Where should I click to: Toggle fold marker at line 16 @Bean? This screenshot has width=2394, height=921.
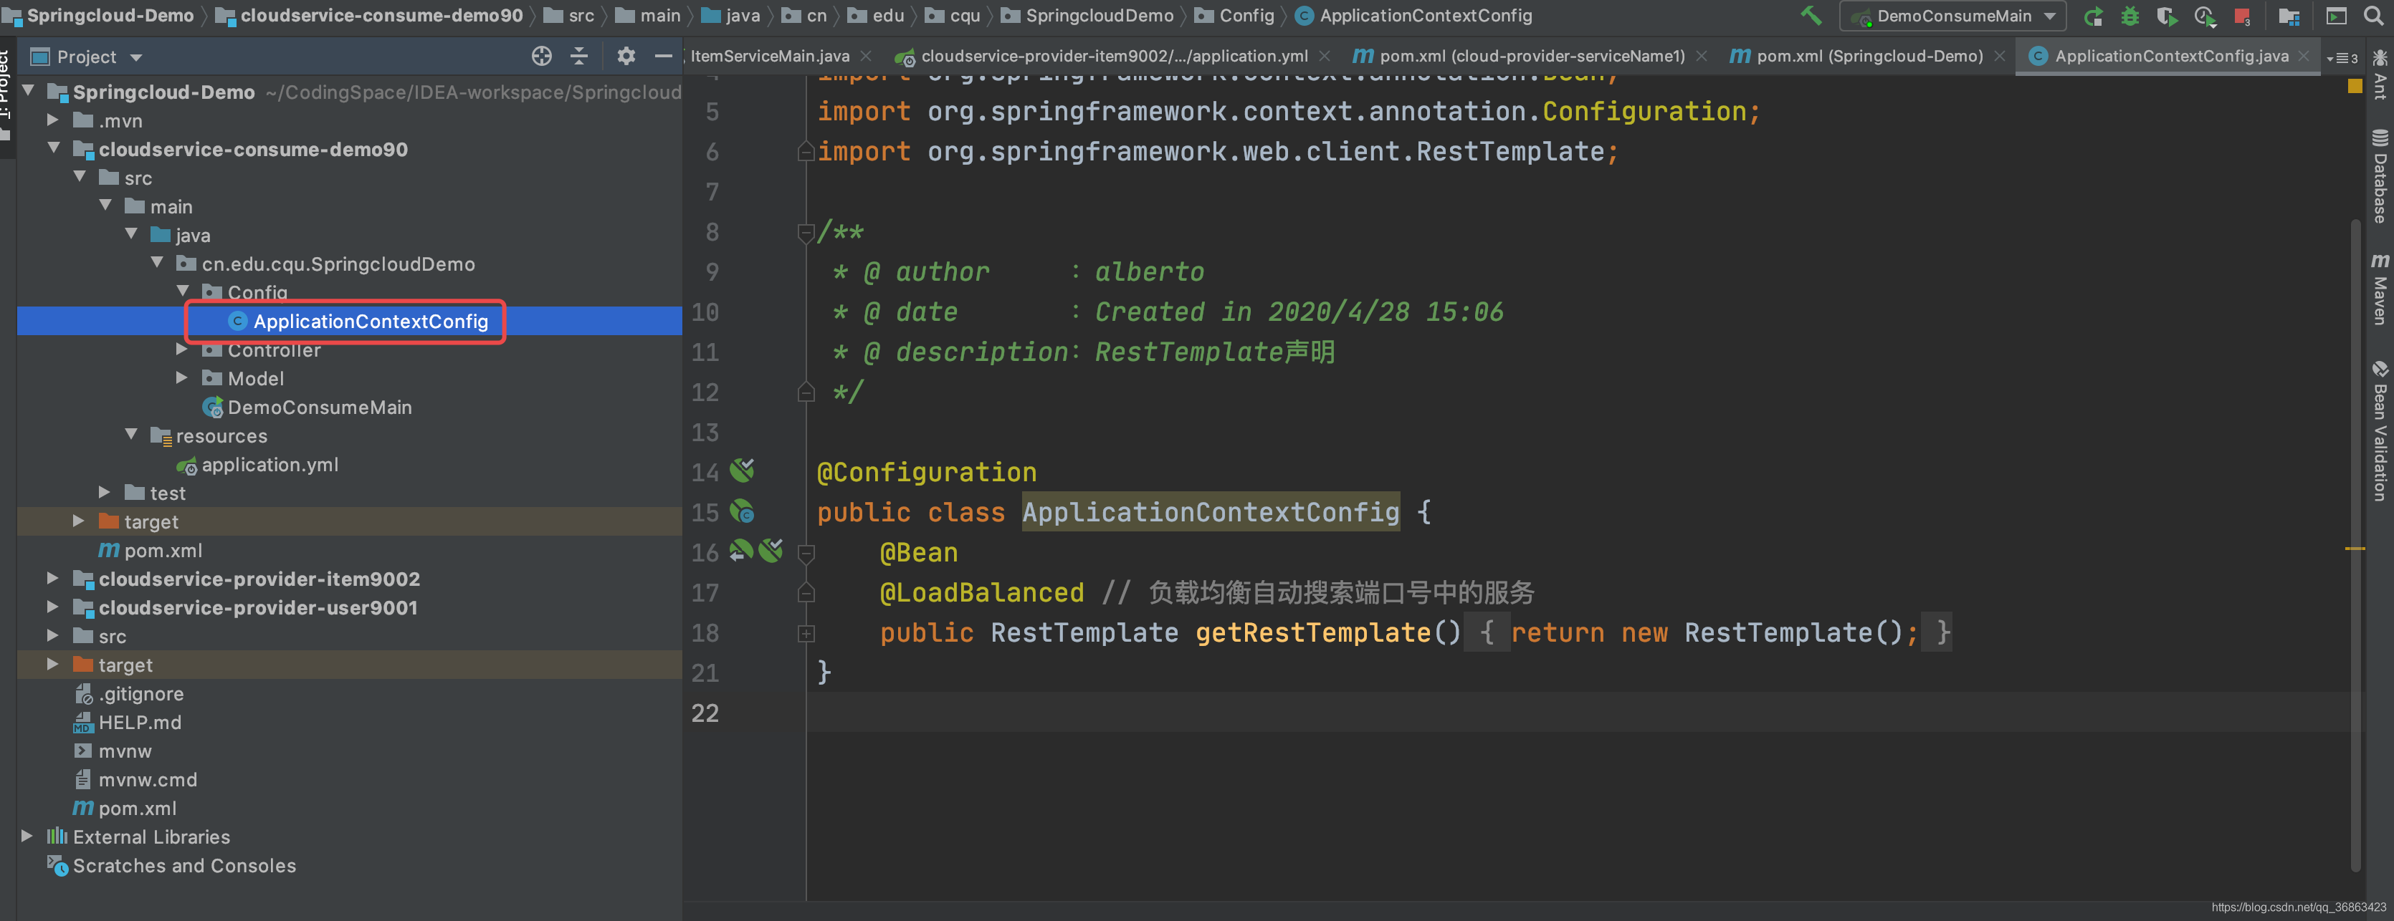pyautogui.click(x=806, y=554)
